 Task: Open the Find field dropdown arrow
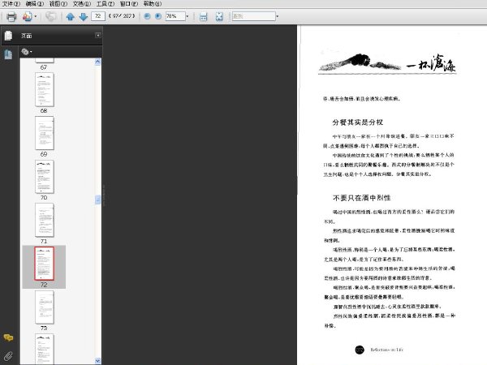[278, 16]
